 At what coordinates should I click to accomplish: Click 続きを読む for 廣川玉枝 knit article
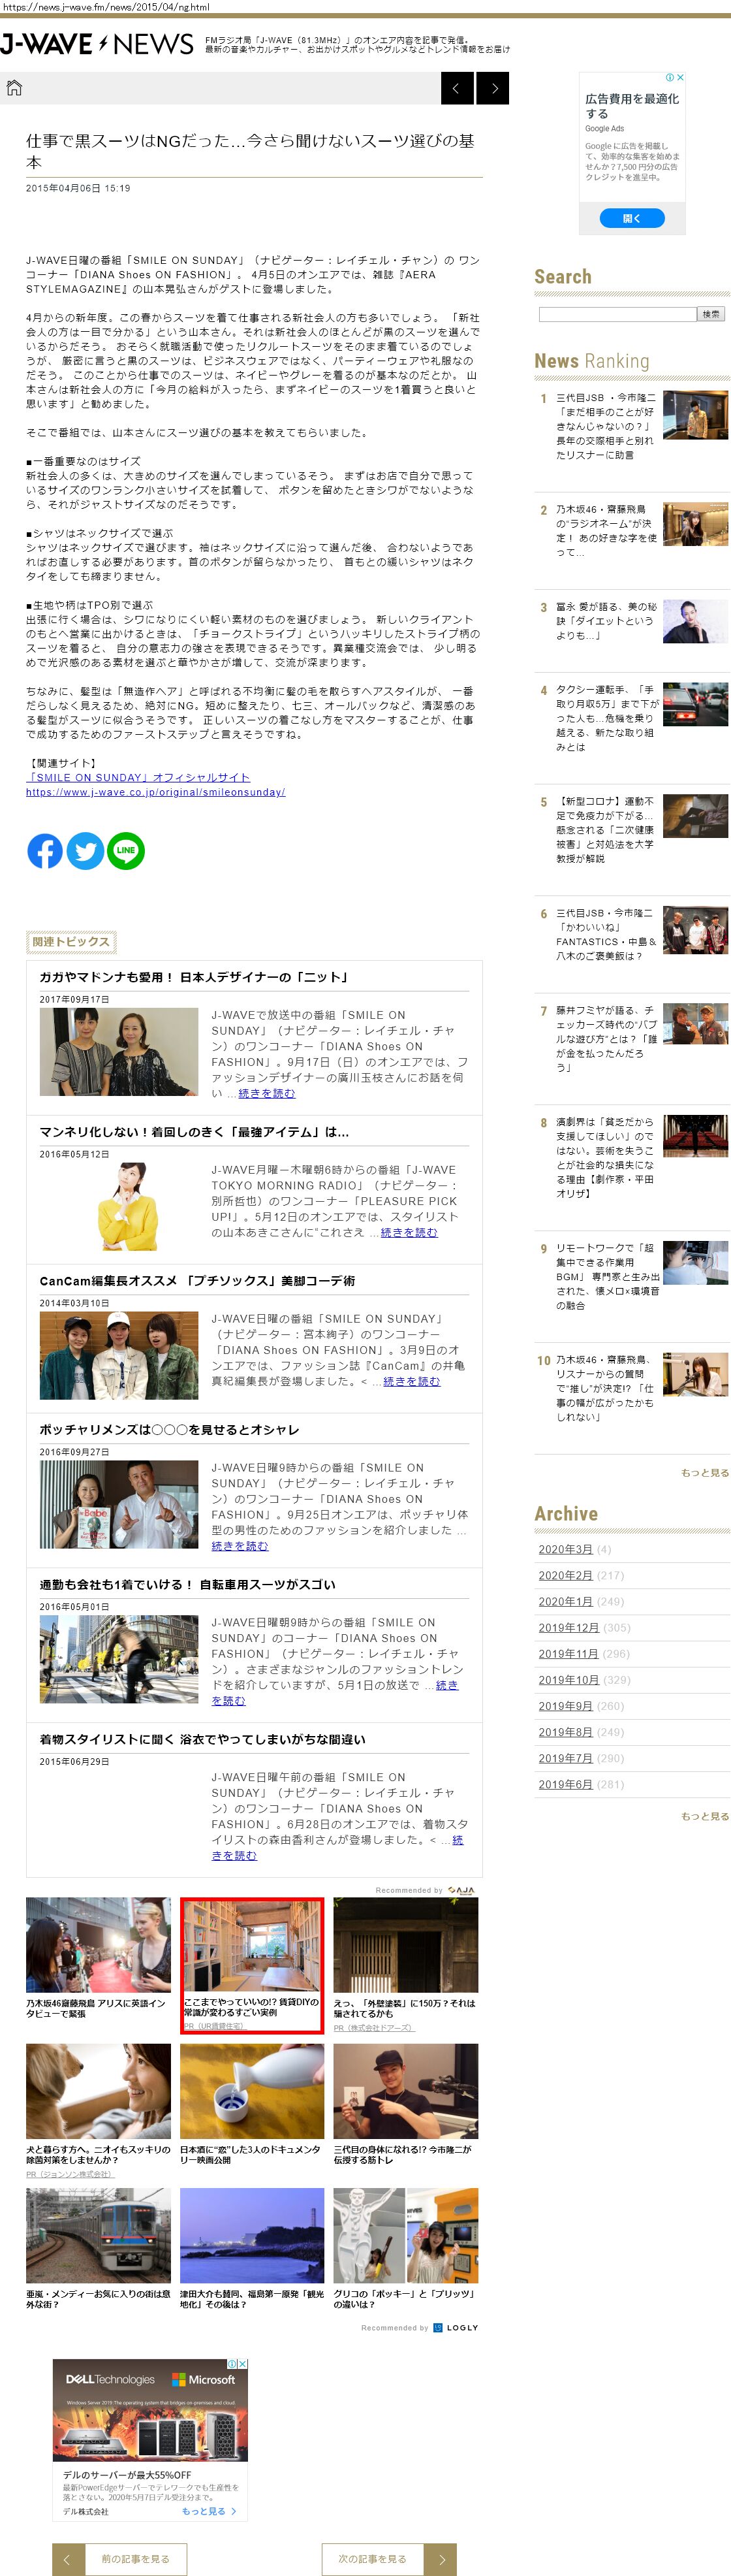tap(267, 1093)
